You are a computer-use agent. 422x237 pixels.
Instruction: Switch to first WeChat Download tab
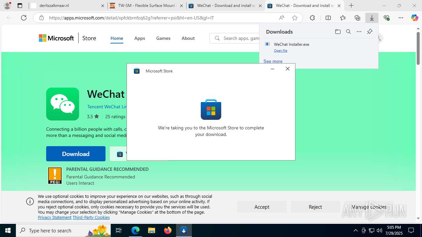point(226,6)
